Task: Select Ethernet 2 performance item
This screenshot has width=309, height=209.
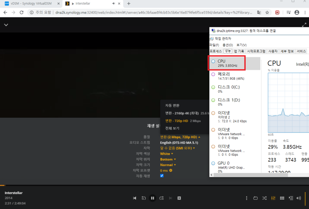Action: tap(234, 117)
